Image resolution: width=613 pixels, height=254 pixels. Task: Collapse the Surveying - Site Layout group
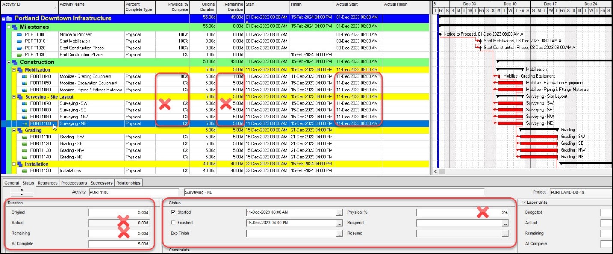pos(14,97)
